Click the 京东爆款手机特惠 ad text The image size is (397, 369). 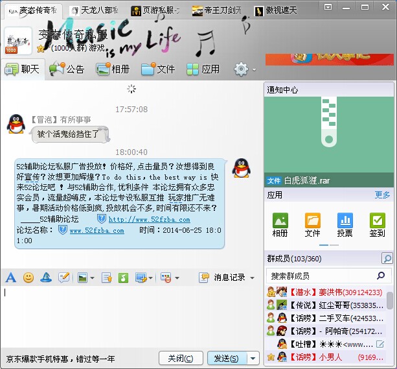pyautogui.click(x=60, y=359)
